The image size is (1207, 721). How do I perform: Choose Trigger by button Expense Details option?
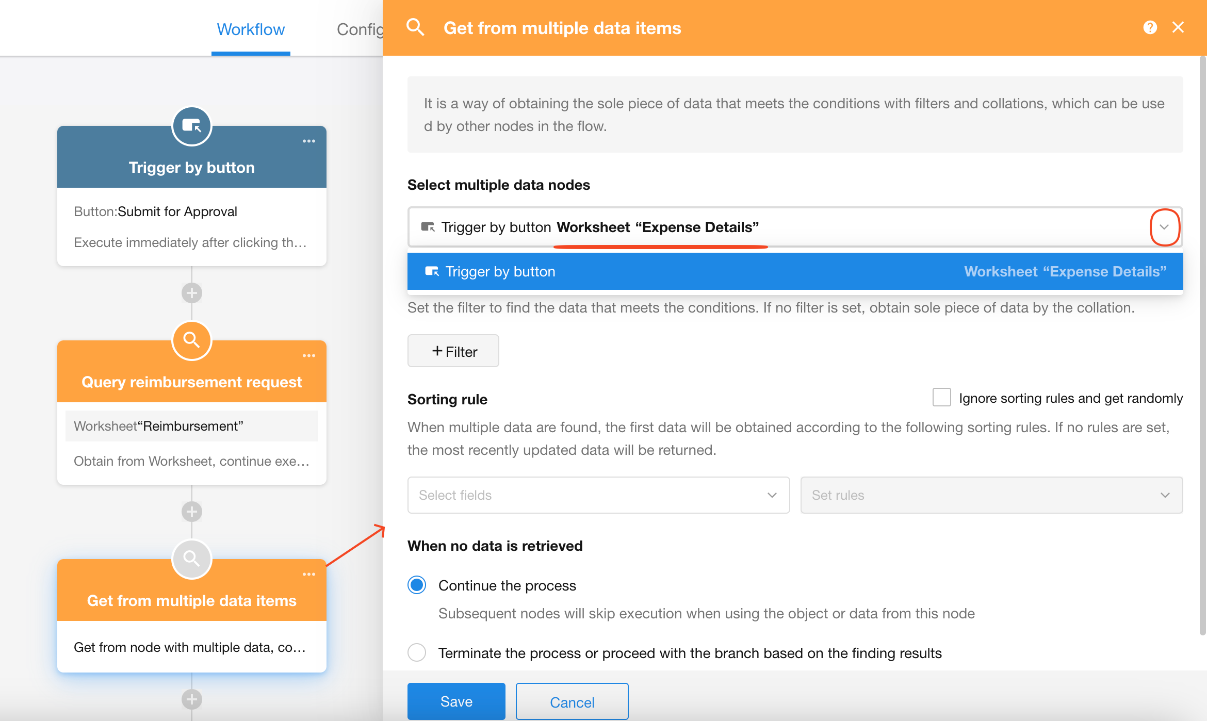[x=794, y=271]
